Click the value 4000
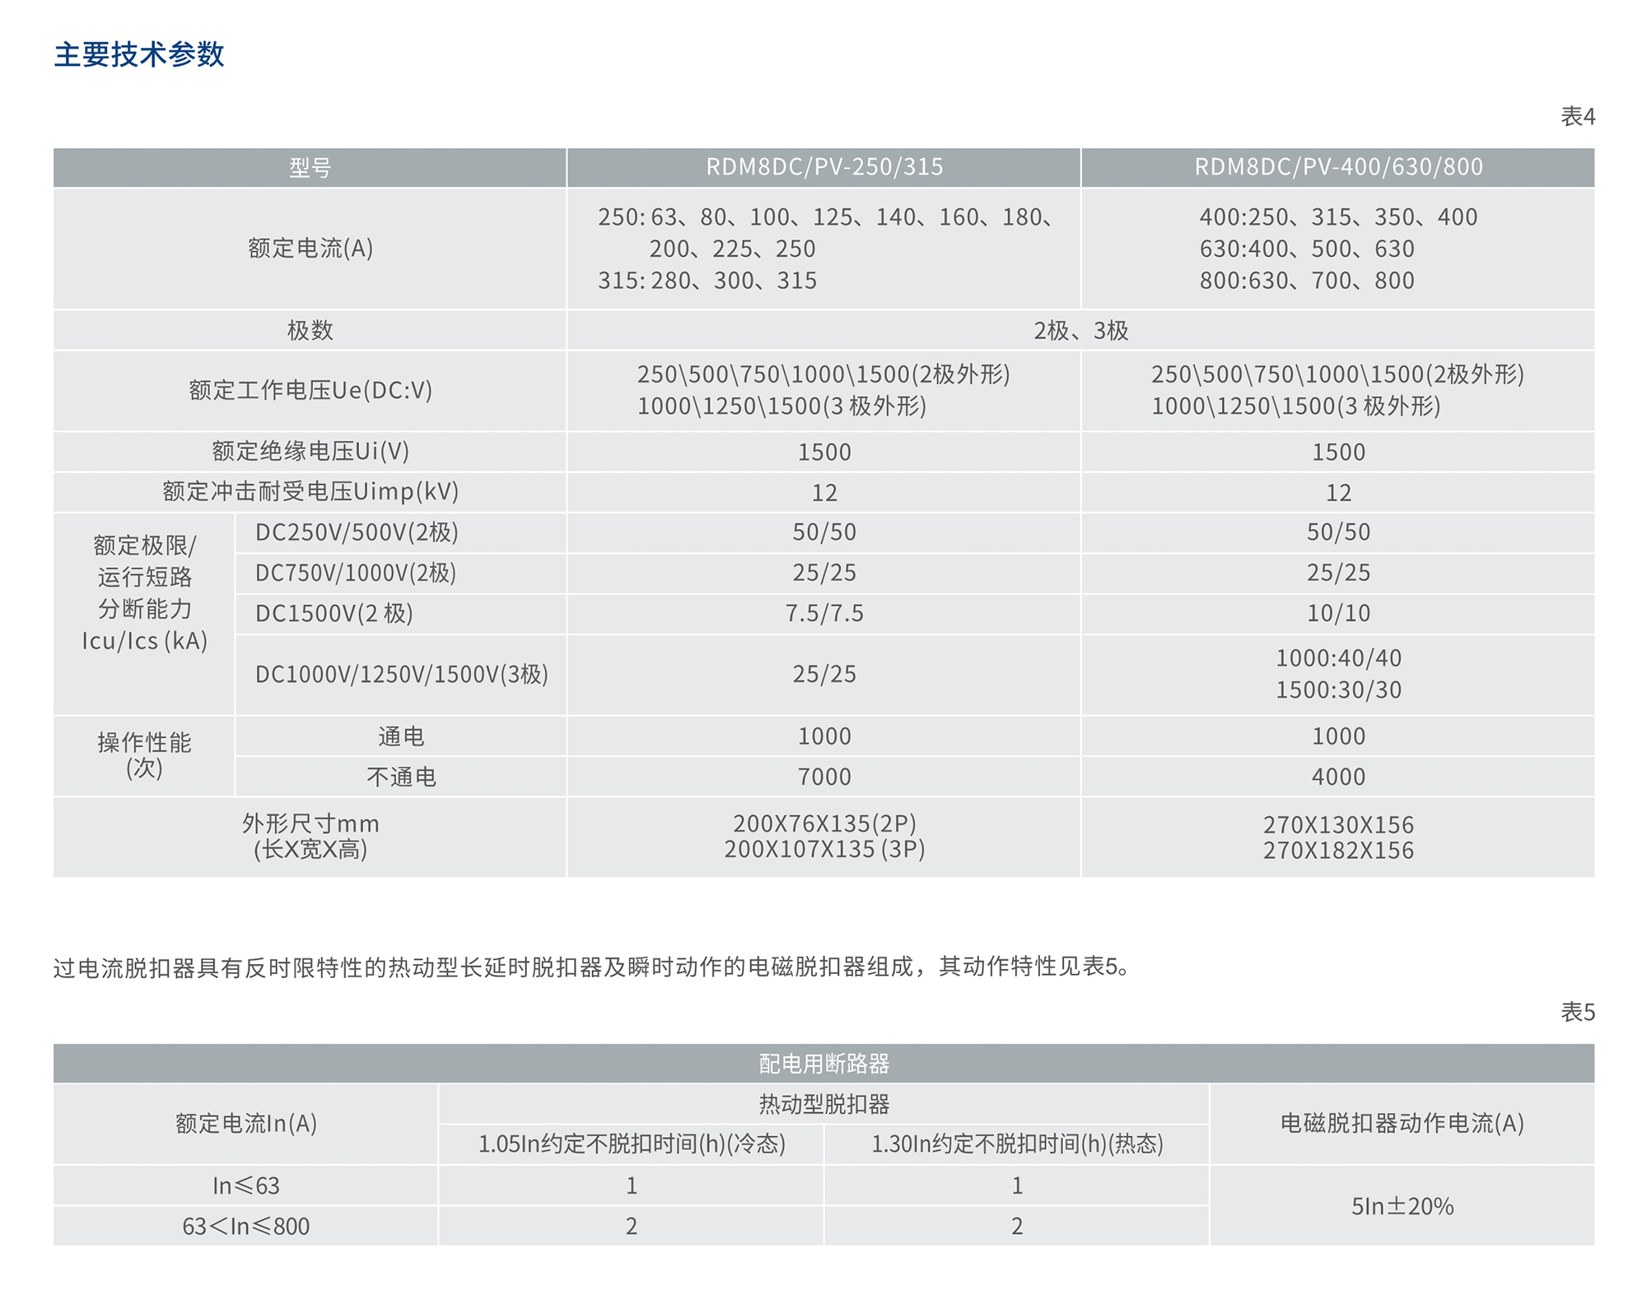 1338,777
